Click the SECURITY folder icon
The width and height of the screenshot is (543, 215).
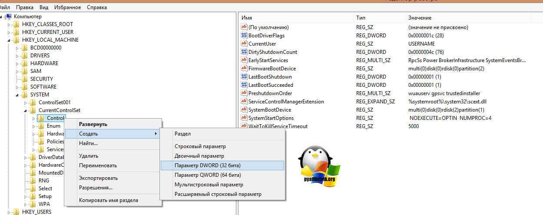(25, 79)
